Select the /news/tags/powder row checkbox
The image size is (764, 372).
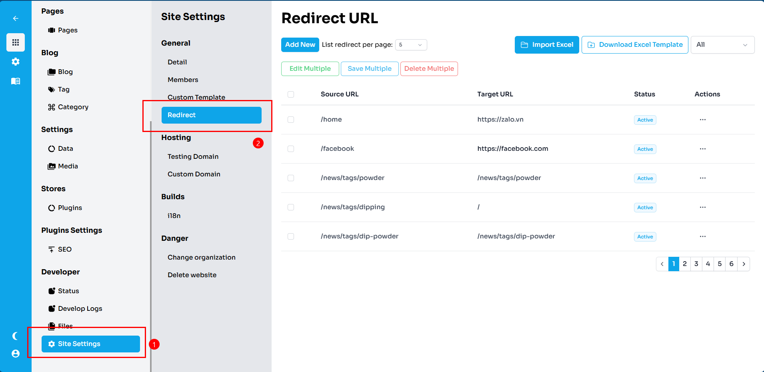pyautogui.click(x=291, y=178)
